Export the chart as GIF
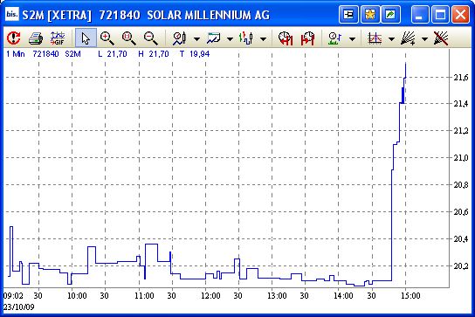Viewport: 475px width, 317px height. pos(58,38)
